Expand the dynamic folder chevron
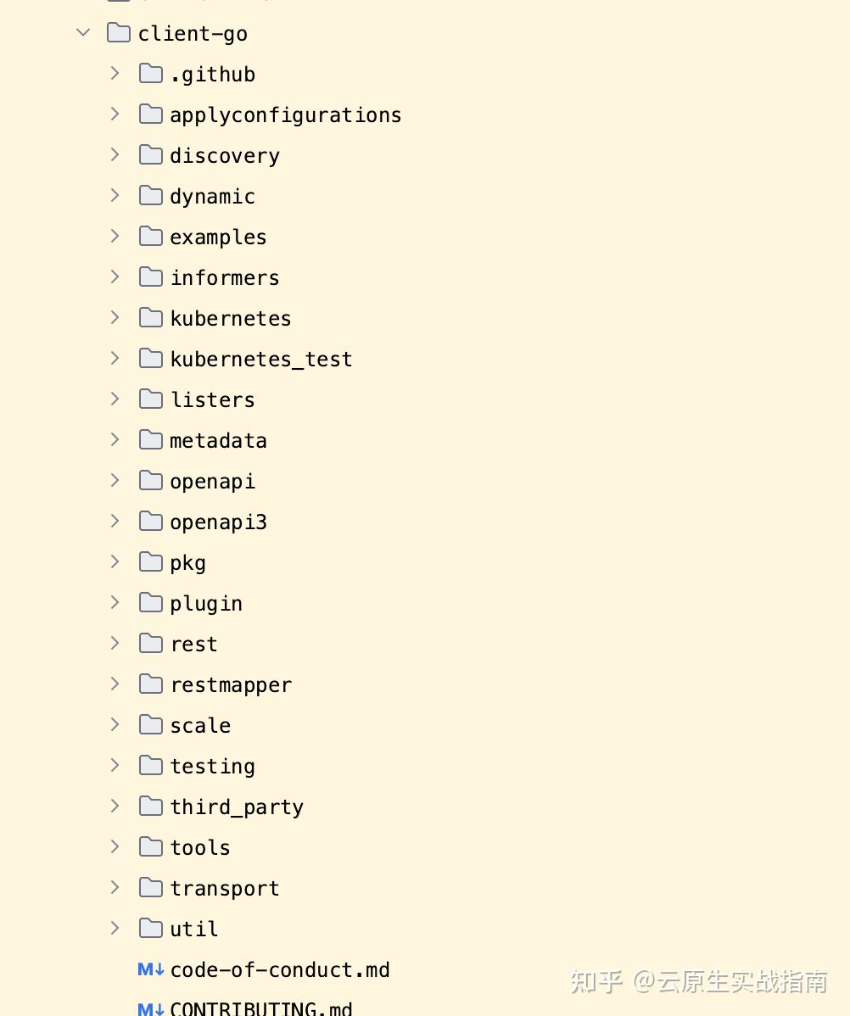 (x=115, y=195)
